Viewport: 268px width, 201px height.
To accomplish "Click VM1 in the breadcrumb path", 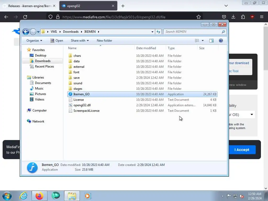I will tap(54, 32).
